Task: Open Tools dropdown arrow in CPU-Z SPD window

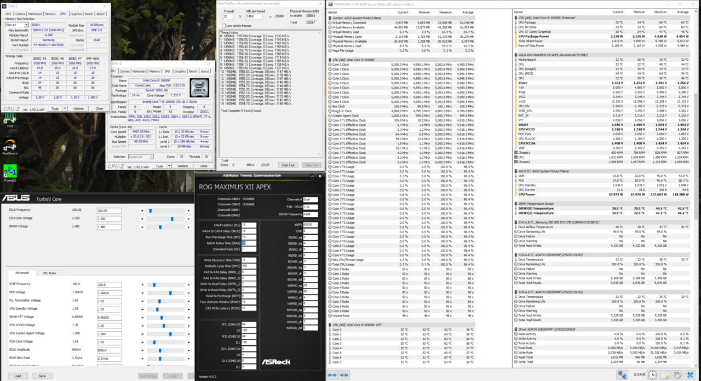Action: tap(65, 108)
